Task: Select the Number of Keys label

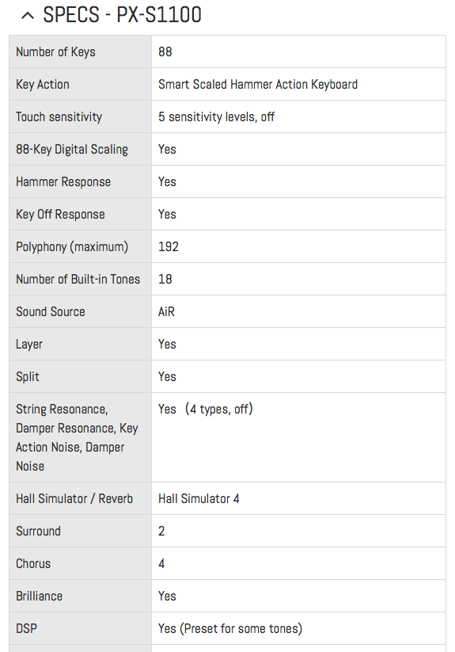Action: pos(55,52)
